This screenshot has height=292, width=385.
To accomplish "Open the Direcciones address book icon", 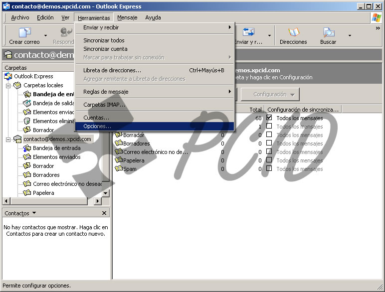I will click(x=294, y=32).
